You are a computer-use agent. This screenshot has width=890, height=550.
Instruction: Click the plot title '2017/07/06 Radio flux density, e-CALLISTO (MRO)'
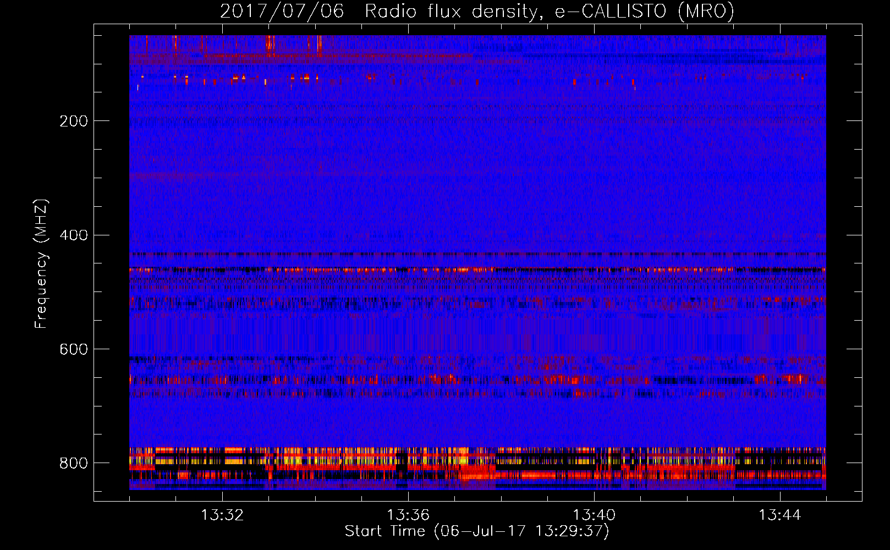pyautogui.click(x=477, y=12)
